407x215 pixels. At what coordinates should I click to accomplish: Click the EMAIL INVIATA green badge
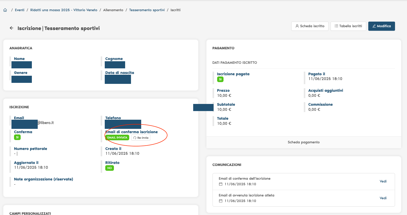[117, 137]
